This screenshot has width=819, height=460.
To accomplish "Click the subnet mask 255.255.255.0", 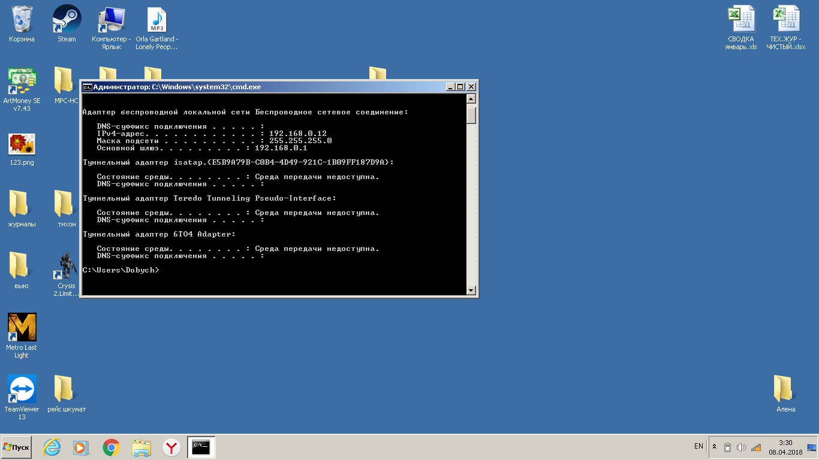I will click(300, 141).
